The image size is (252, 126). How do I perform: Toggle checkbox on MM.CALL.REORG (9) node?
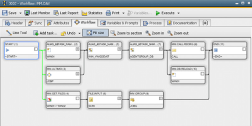202,49
